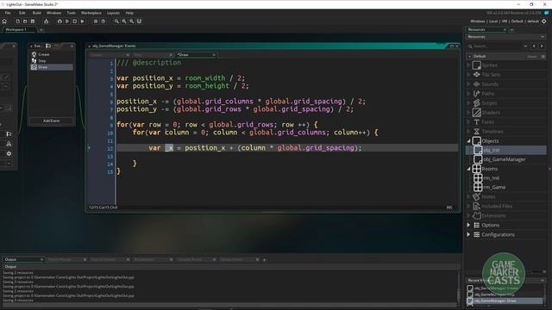The image size is (552, 310).
Task: Click the Dock laptop toolbar icon
Action: (x=139, y=22)
